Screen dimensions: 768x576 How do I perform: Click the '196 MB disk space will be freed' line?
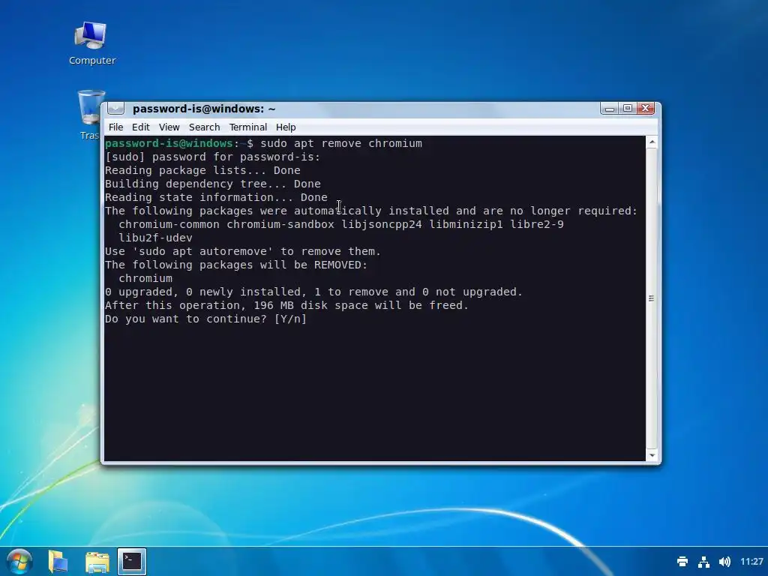286,306
